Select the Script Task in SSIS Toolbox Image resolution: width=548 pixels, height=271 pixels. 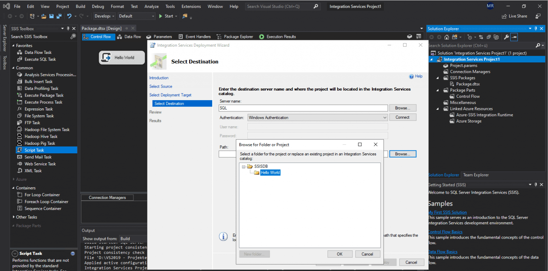34,150
